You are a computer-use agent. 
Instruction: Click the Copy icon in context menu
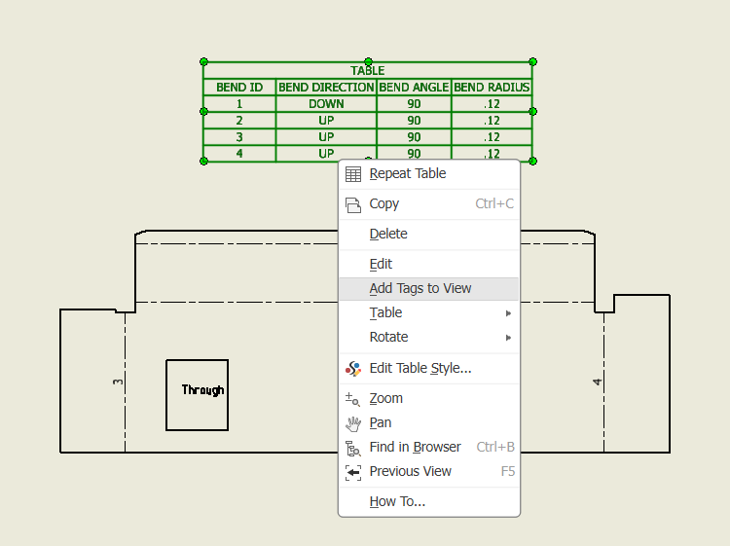(353, 204)
